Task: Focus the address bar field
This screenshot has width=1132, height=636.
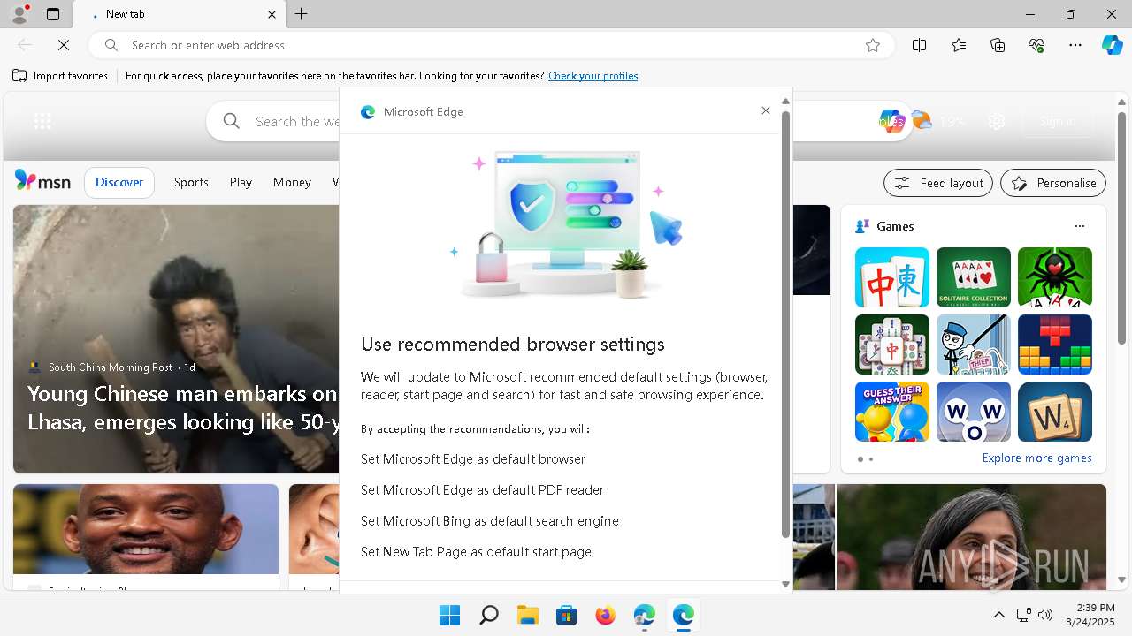Action: tap(491, 45)
